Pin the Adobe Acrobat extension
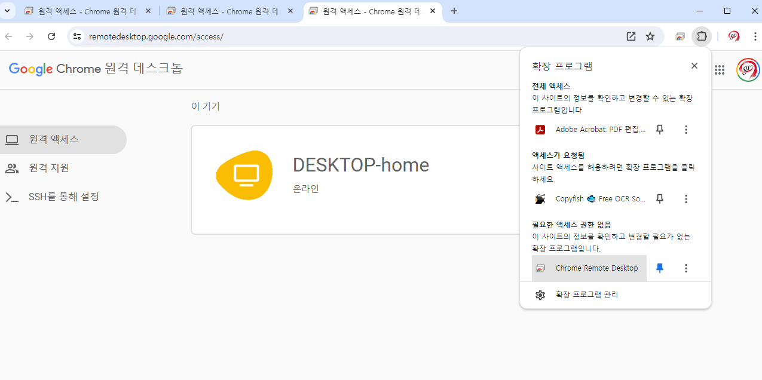Screen dimensions: 762x380 coord(660,130)
